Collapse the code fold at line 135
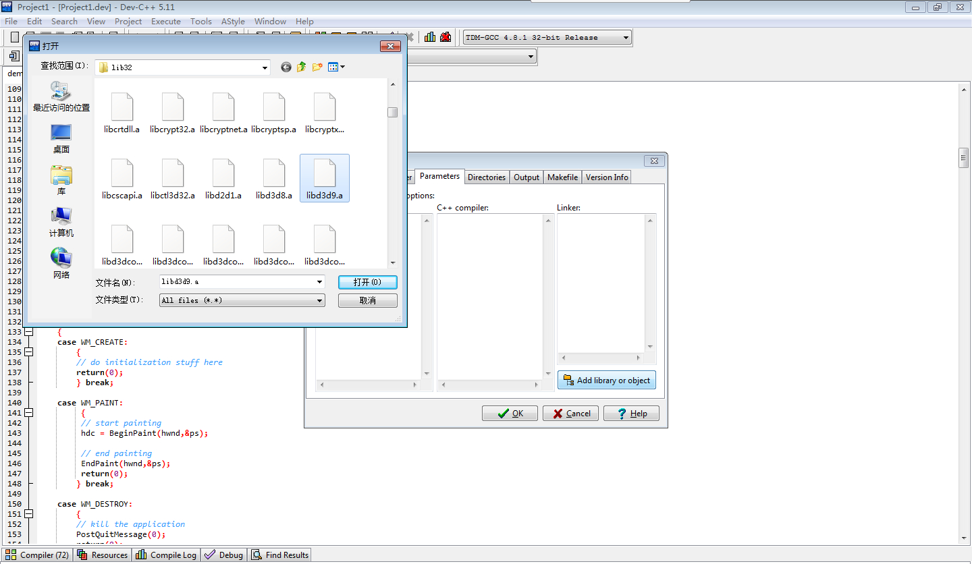 point(29,352)
